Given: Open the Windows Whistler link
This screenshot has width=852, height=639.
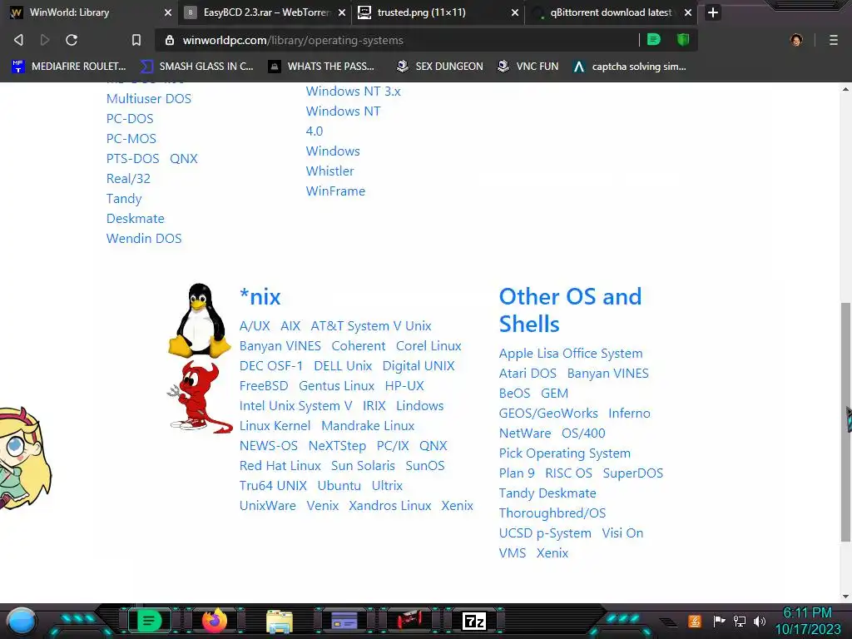Looking at the screenshot, I should coord(333,161).
